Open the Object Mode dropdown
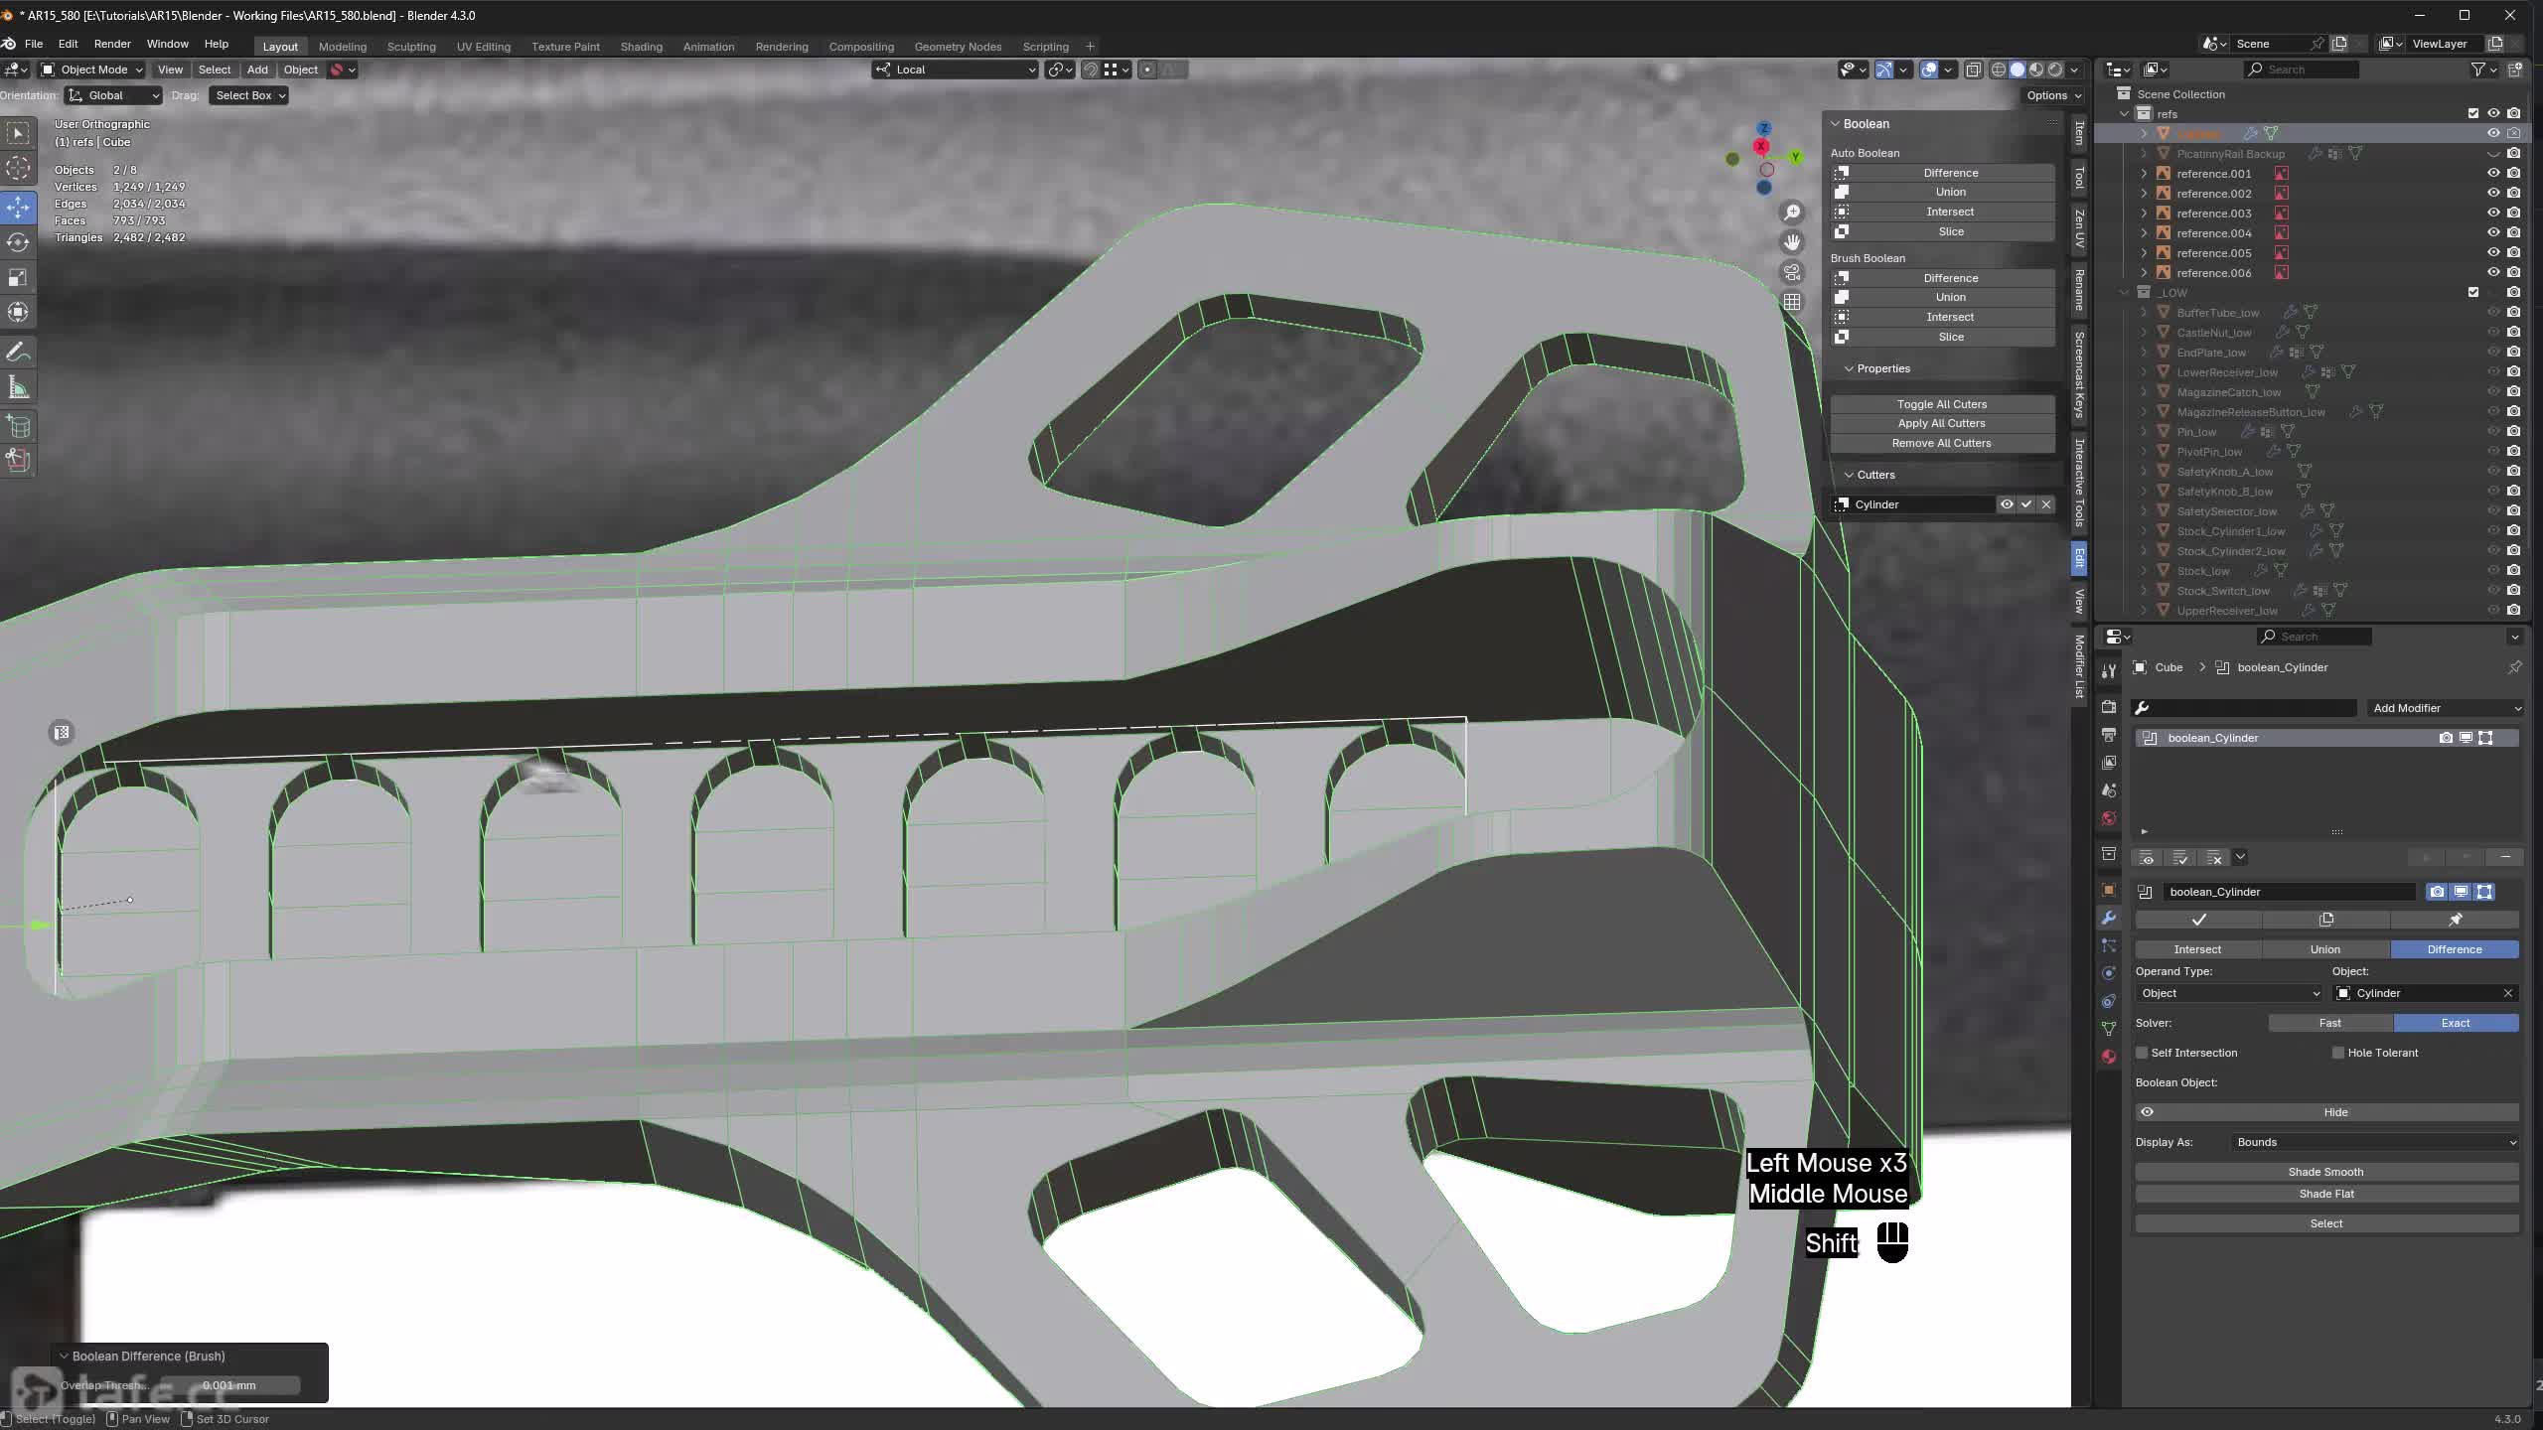This screenshot has width=2543, height=1430. pyautogui.click(x=91, y=70)
